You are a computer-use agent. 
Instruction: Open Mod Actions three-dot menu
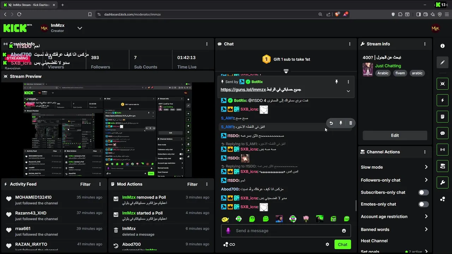(207, 184)
